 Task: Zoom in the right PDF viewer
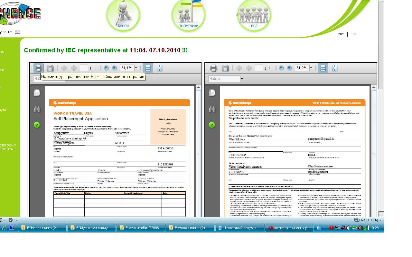[x=289, y=68]
